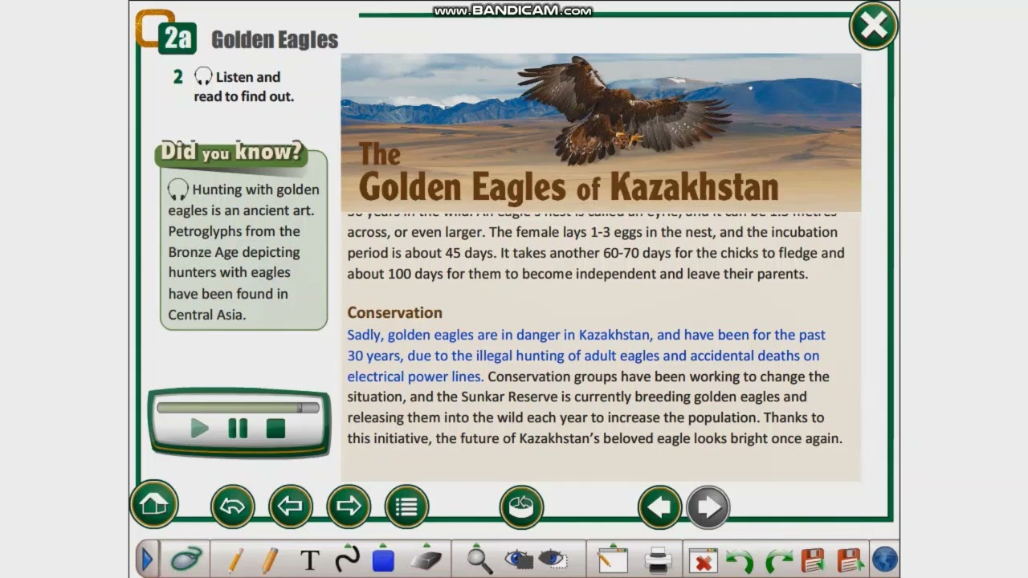Image resolution: width=1028 pixels, height=578 pixels.
Task: Click the 2a unit badge
Action: [x=177, y=39]
